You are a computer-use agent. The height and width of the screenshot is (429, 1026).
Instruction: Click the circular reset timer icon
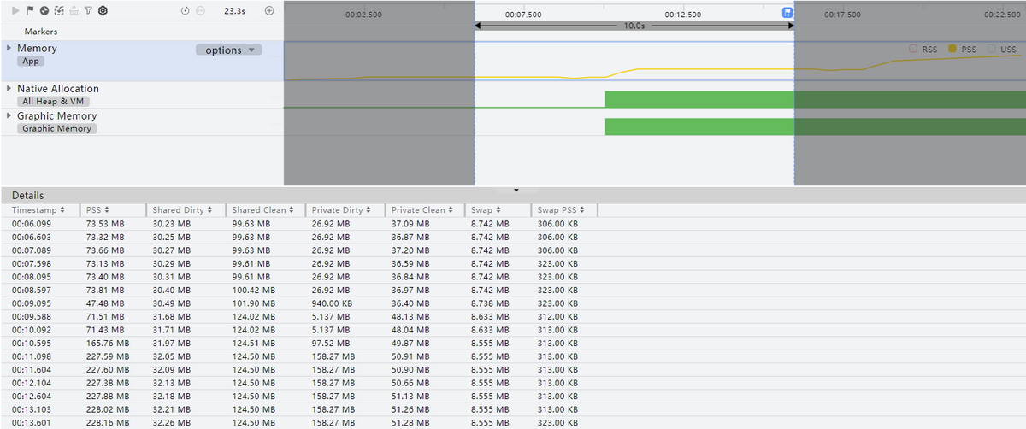pyautogui.click(x=186, y=11)
